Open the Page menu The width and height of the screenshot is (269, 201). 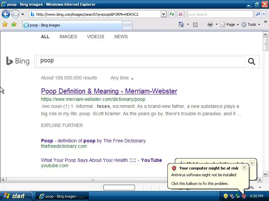coord(229,24)
